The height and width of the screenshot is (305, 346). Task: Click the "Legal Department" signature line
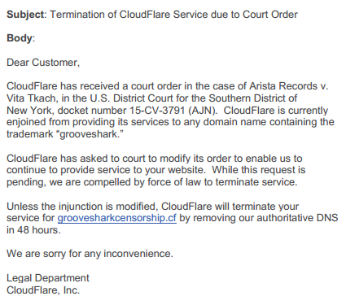click(48, 278)
